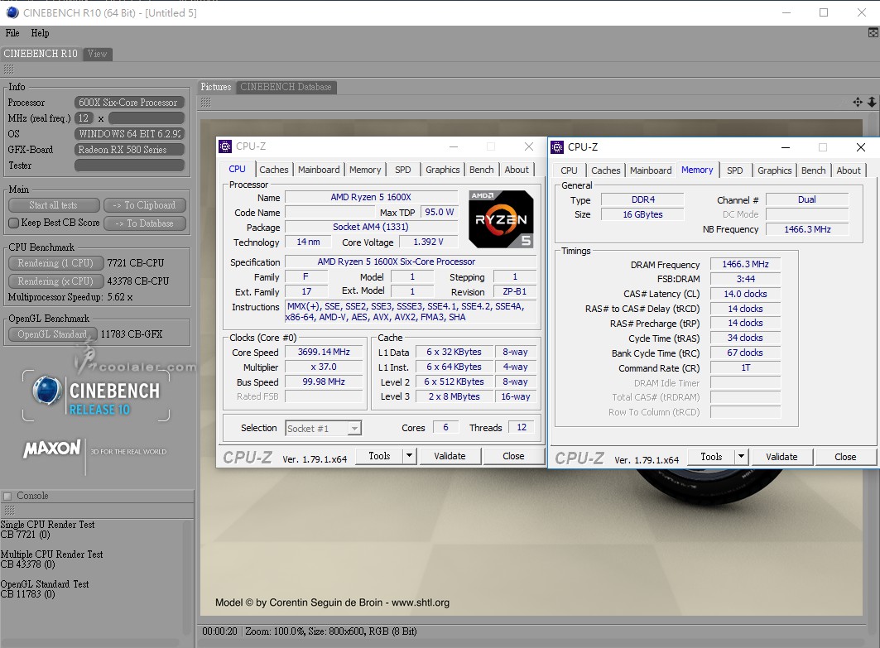Open Bench tab in right CPU-Z window
The width and height of the screenshot is (880, 648).
click(x=813, y=170)
